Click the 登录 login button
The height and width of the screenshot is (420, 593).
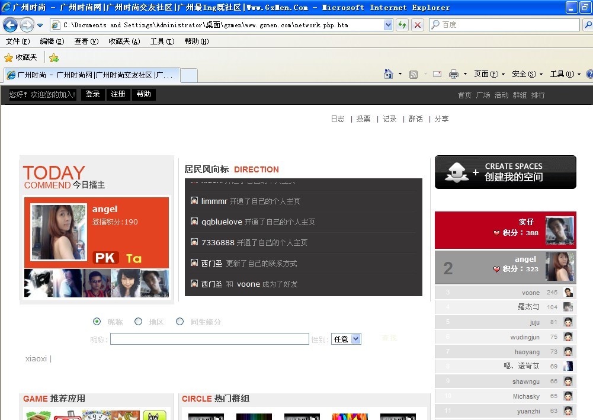pyautogui.click(x=92, y=94)
